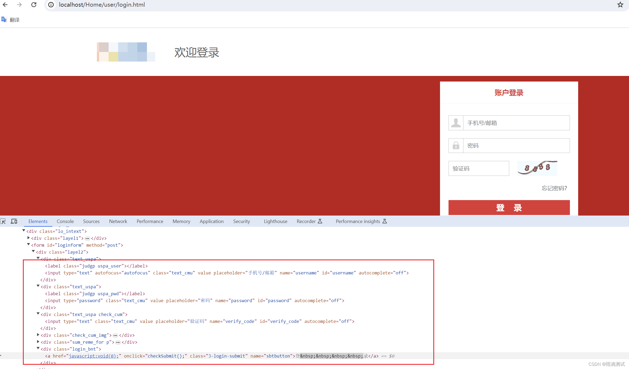629x369 pixels.
Task: Expand the layel1 div node
Action: 28,238
